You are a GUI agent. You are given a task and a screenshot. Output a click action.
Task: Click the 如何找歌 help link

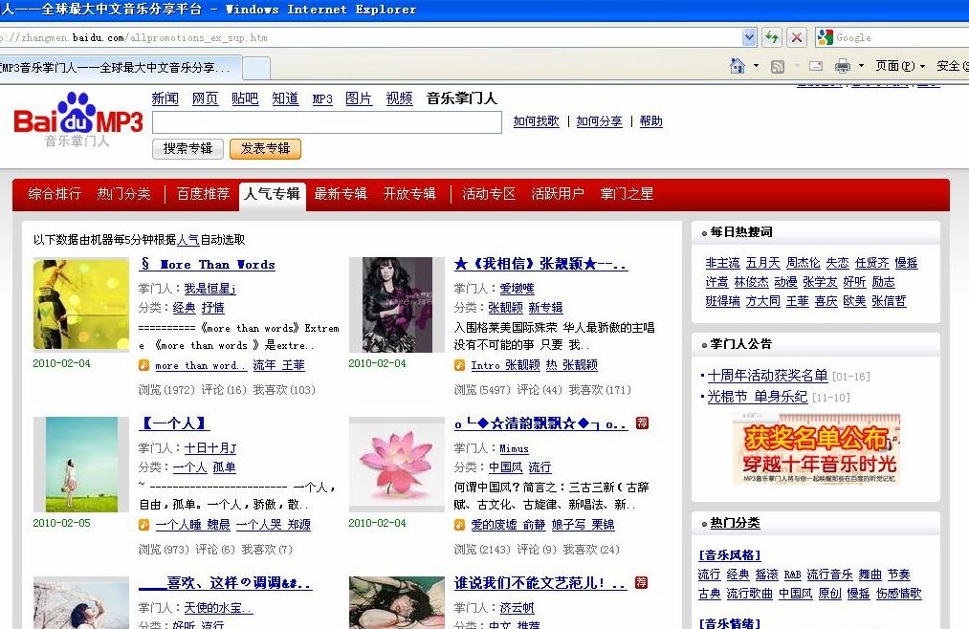(x=536, y=121)
